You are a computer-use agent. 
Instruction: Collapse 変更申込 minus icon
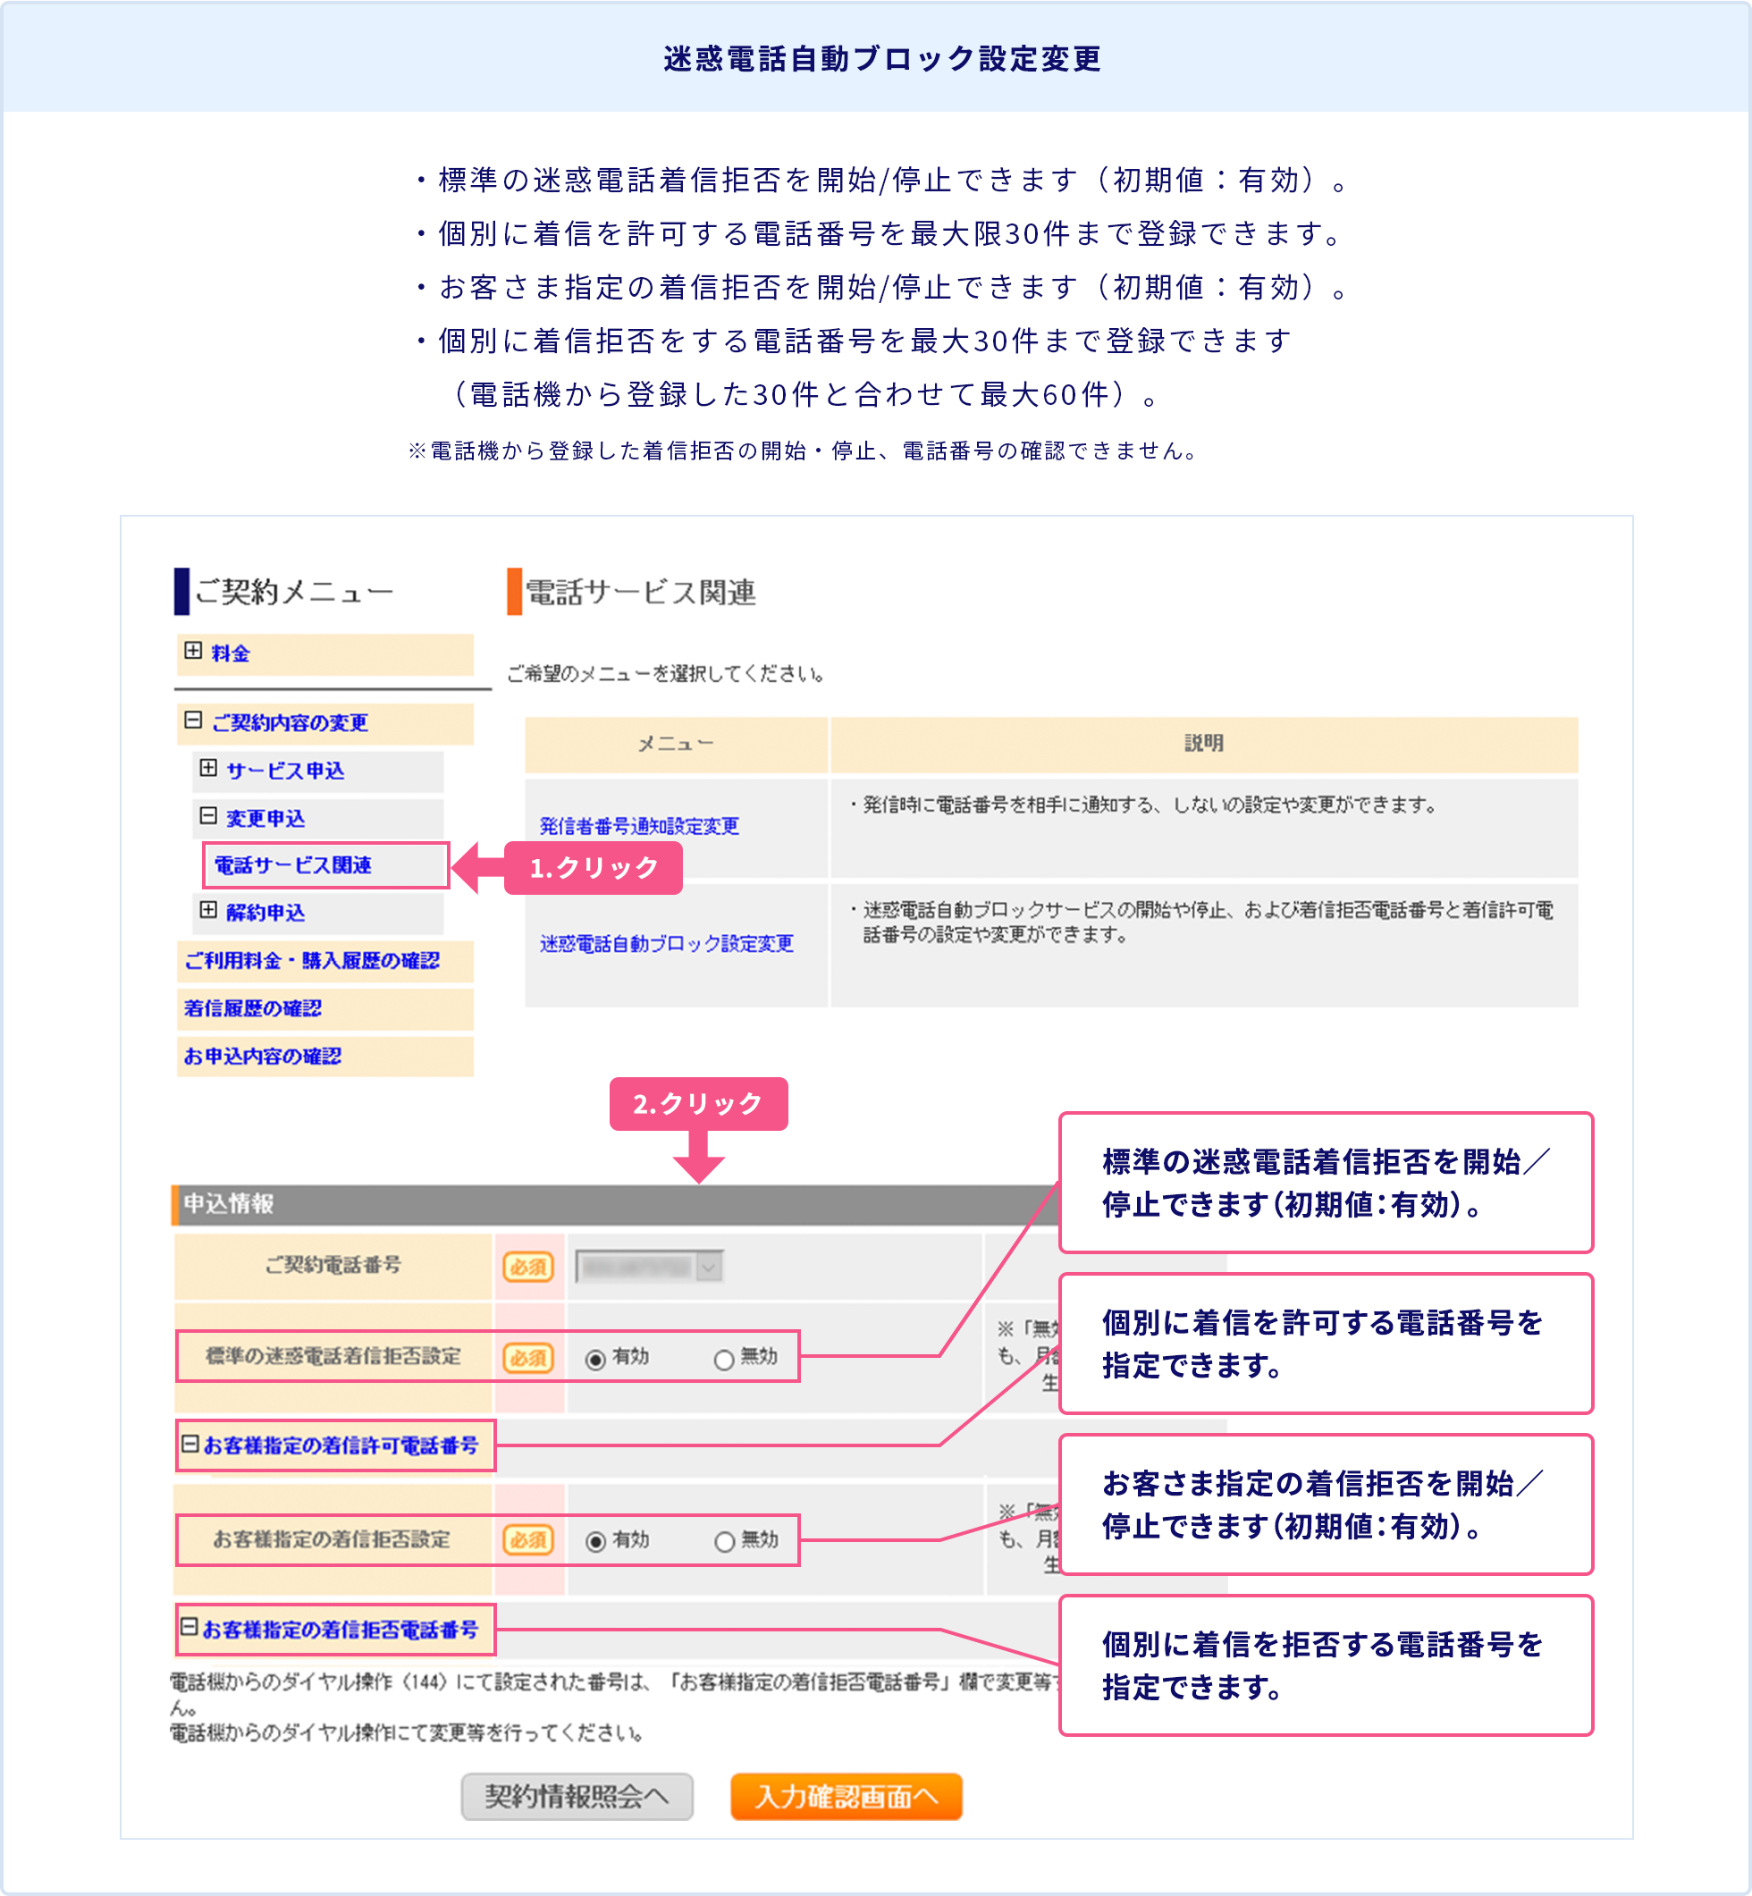[208, 815]
